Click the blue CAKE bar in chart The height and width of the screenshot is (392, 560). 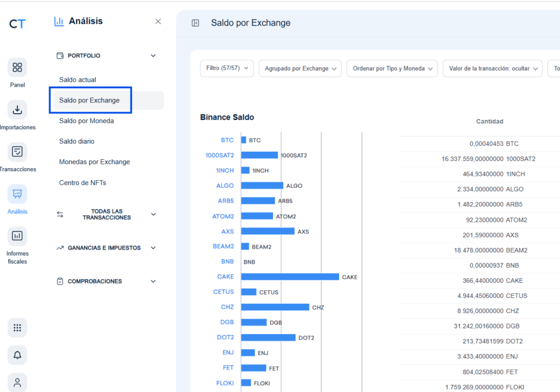click(290, 277)
